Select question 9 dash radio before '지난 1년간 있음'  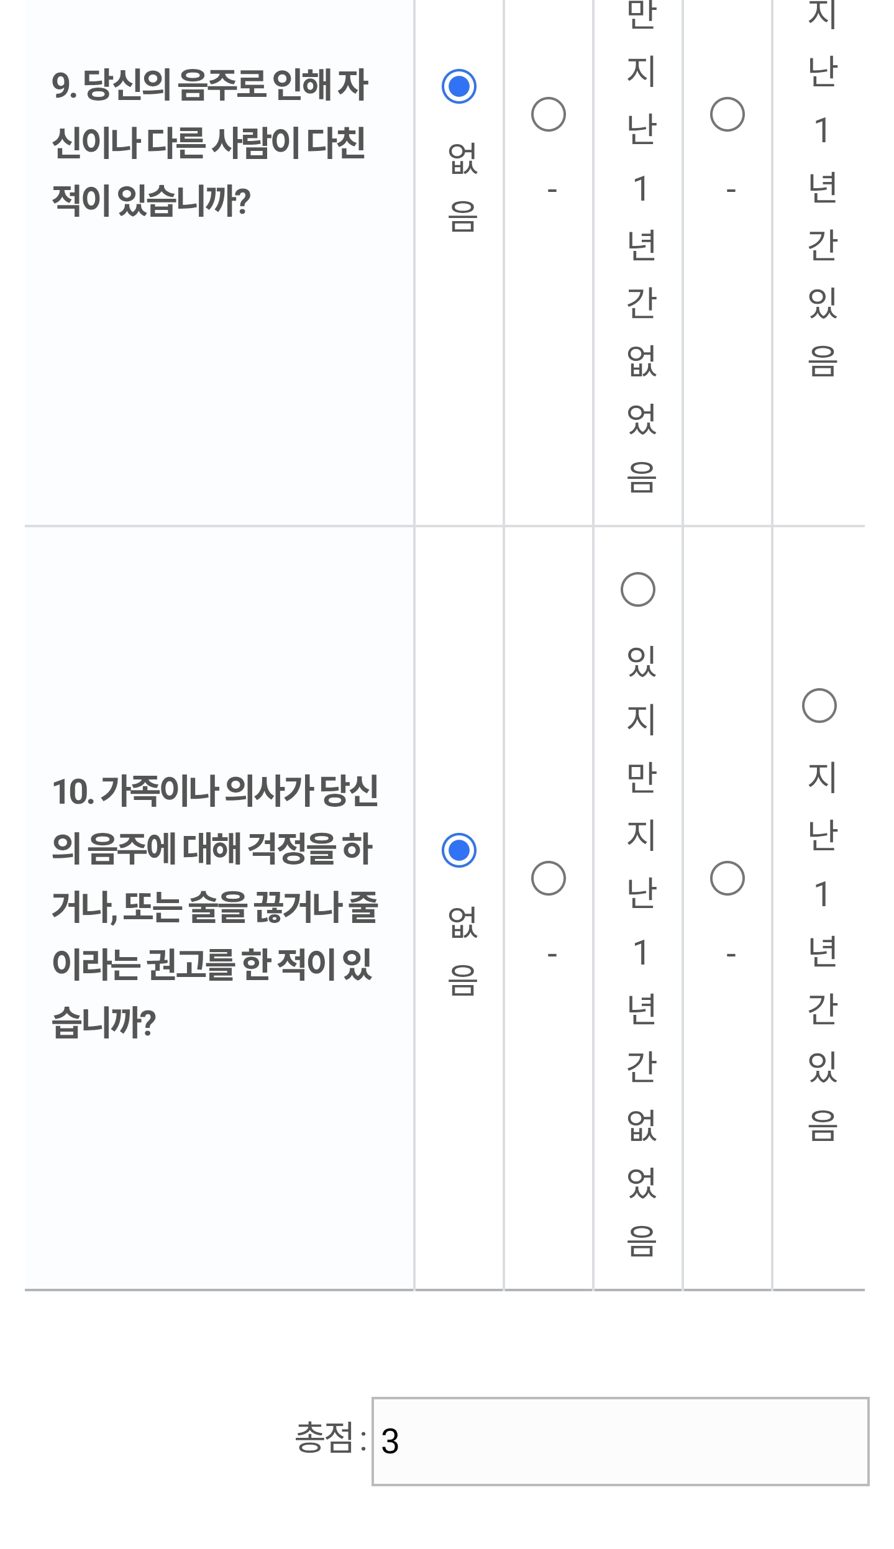[x=727, y=114]
